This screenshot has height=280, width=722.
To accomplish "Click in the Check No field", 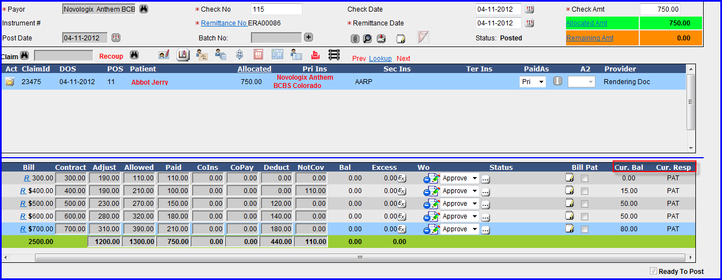I will point(276,9).
